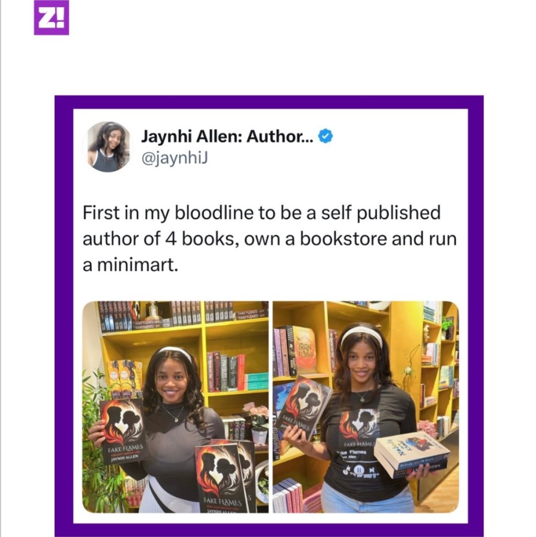
Task: Click the purple Z! logo
Action: (51, 17)
